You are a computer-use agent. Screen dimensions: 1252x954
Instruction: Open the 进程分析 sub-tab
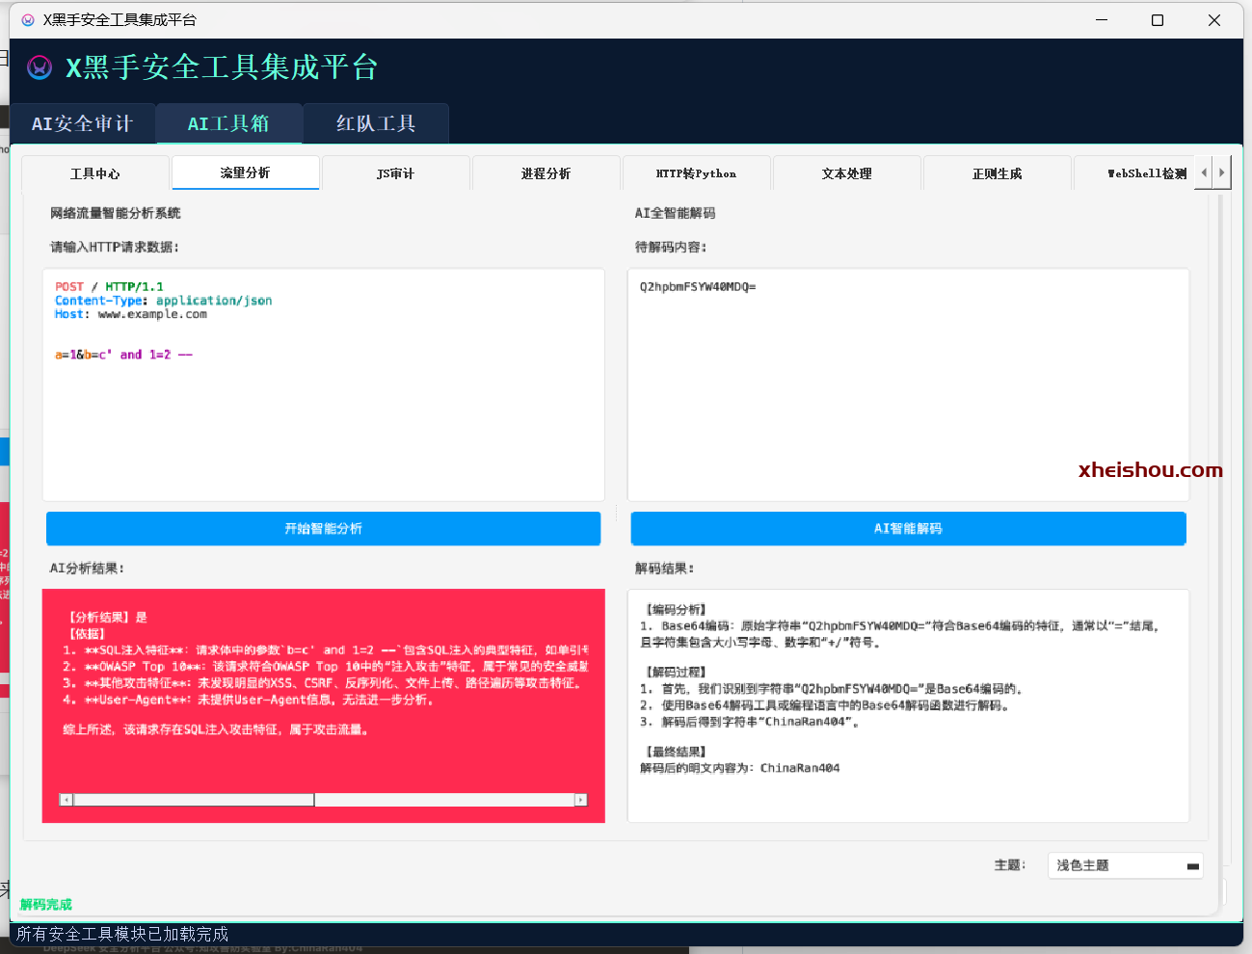click(546, 173)
